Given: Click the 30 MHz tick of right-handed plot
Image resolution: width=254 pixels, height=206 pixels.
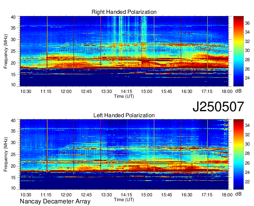Looking at the screenshot, I should click(13, 40).
